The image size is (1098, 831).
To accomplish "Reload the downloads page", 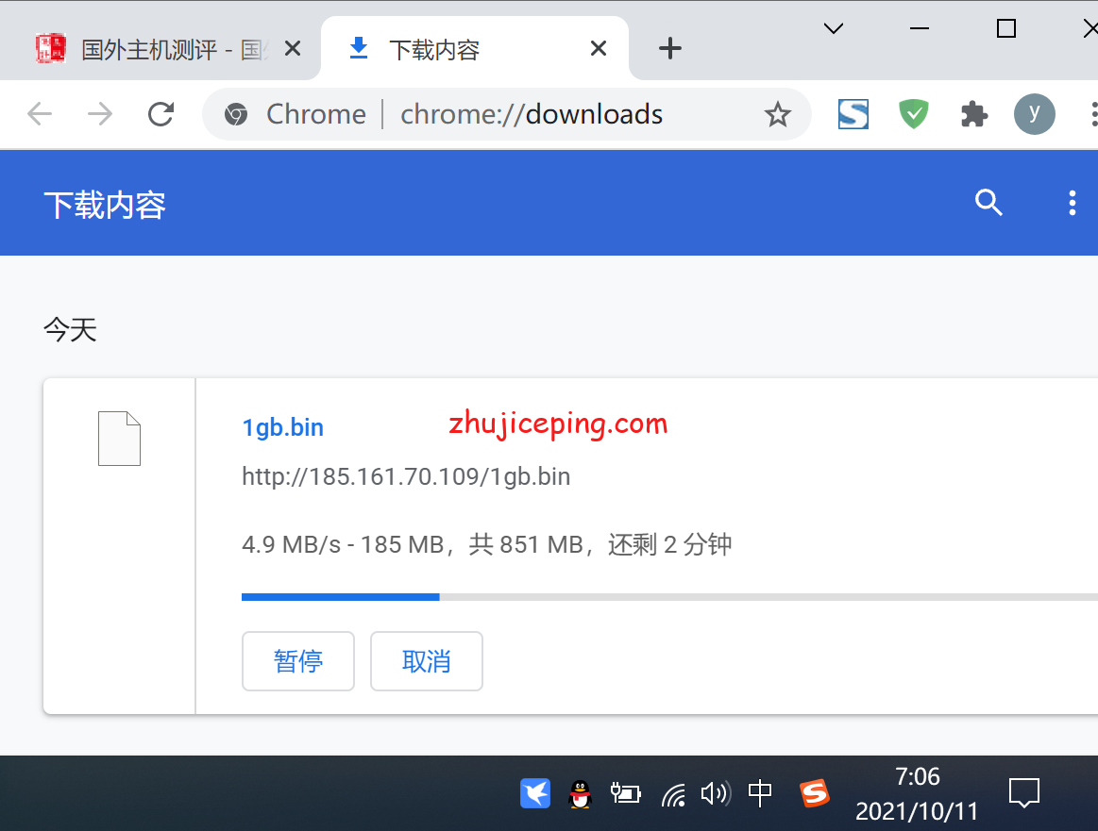I will click(x=161, y=114).
